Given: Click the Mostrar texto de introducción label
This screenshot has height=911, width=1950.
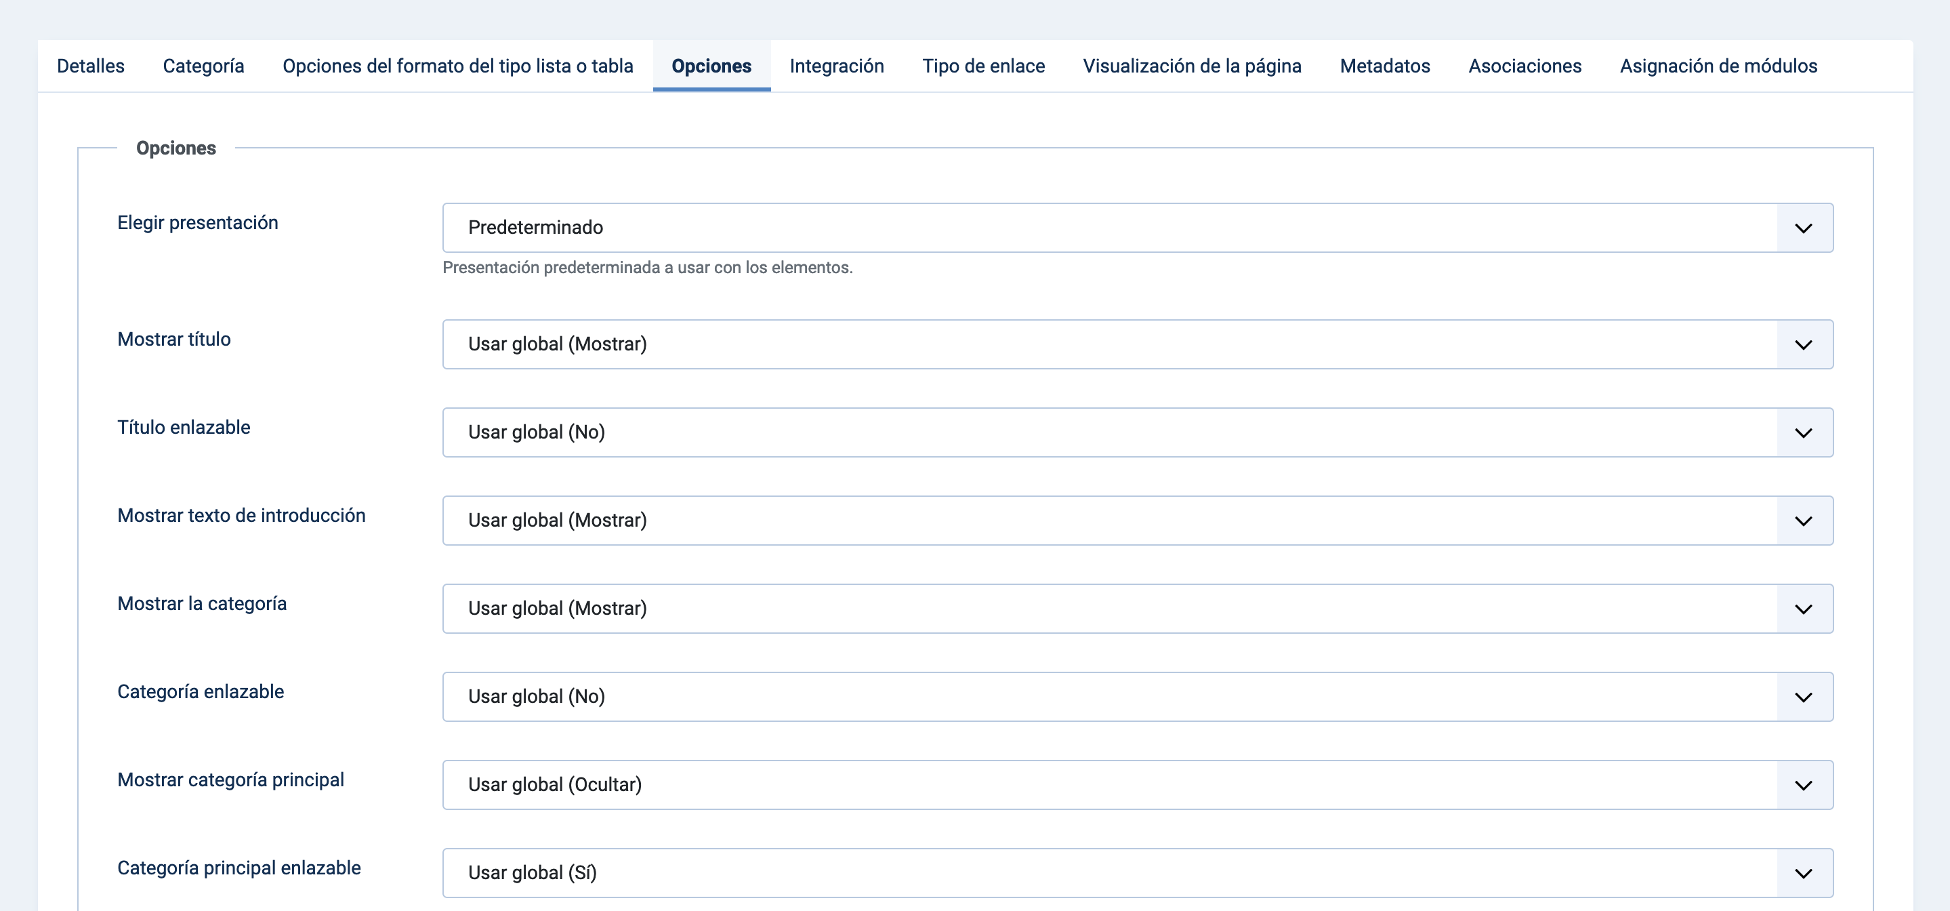Looking at the screenshot, I should (241, 516).
